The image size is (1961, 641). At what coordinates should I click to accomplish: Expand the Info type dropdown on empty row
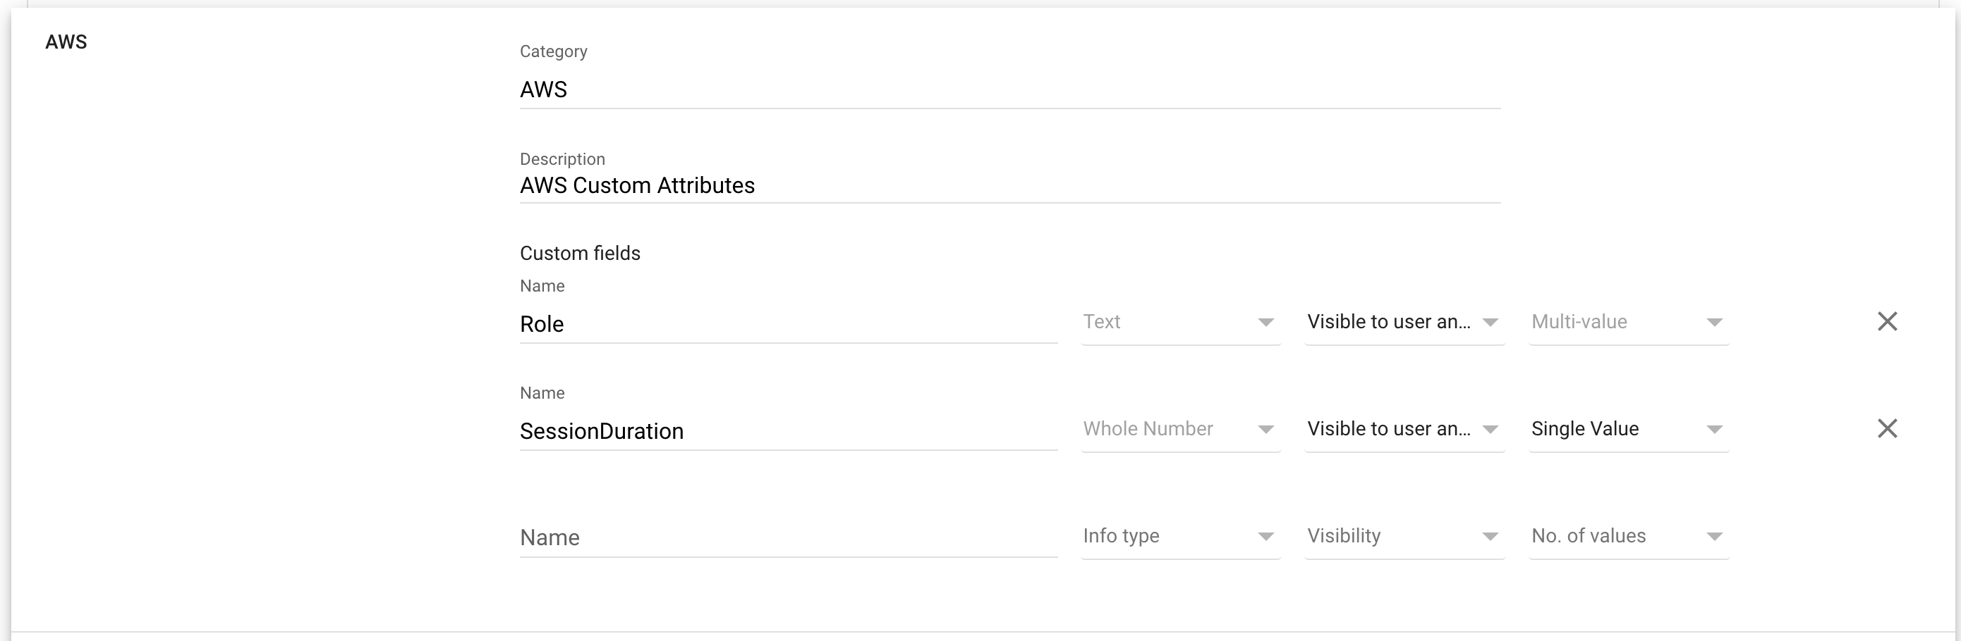[1179, 536]
